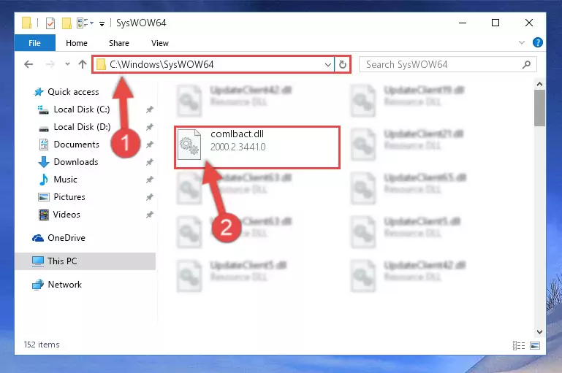
Task: Go back using the Back arrow
Action: (x=29, y=64)
